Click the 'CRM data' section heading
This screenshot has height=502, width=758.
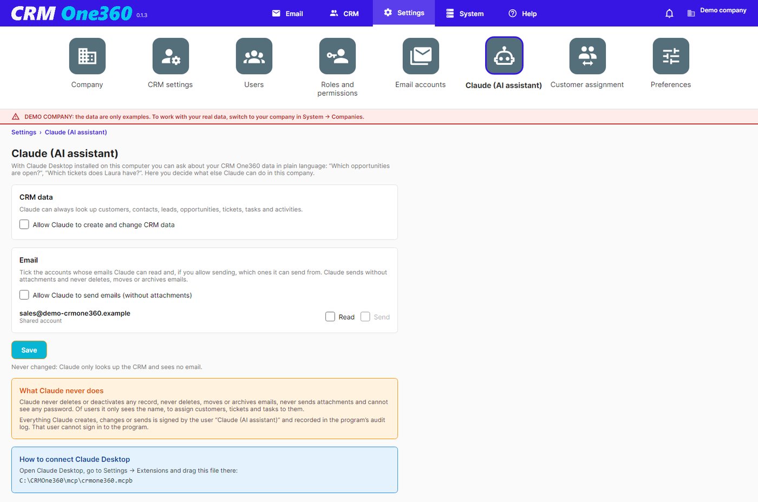tap(36, 197)
